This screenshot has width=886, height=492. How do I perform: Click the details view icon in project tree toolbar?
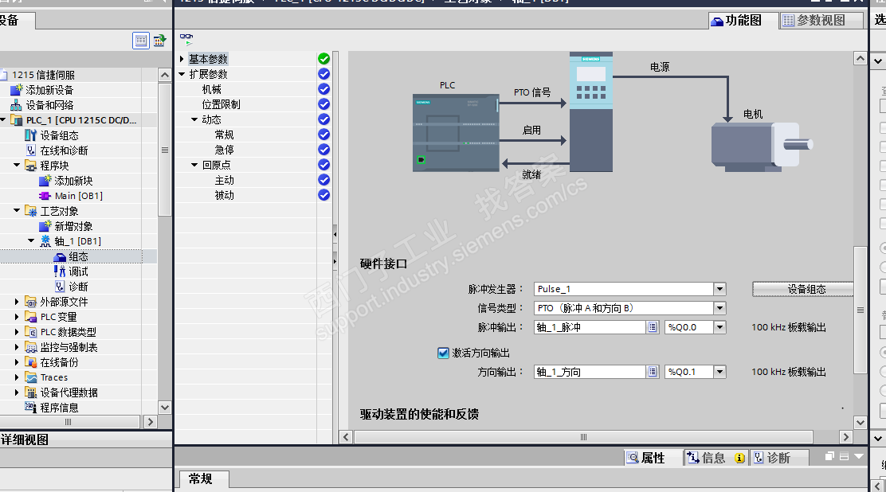(x=141, y=41)
